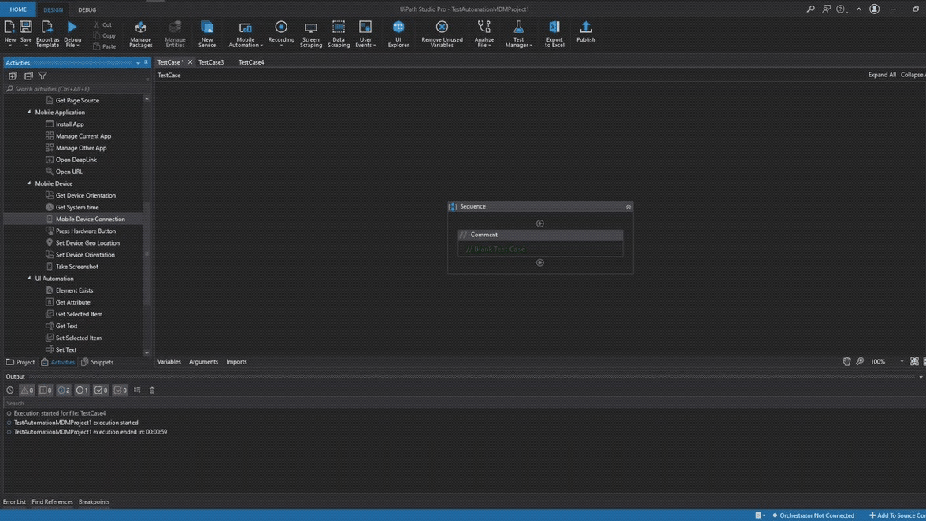Open the Variables panel
926x521 pixels.
[x=169, y=362]
